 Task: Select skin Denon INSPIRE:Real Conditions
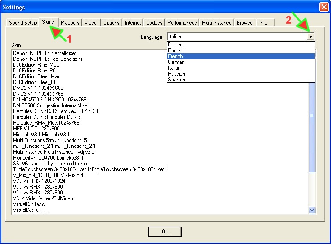tap(48, 59)
